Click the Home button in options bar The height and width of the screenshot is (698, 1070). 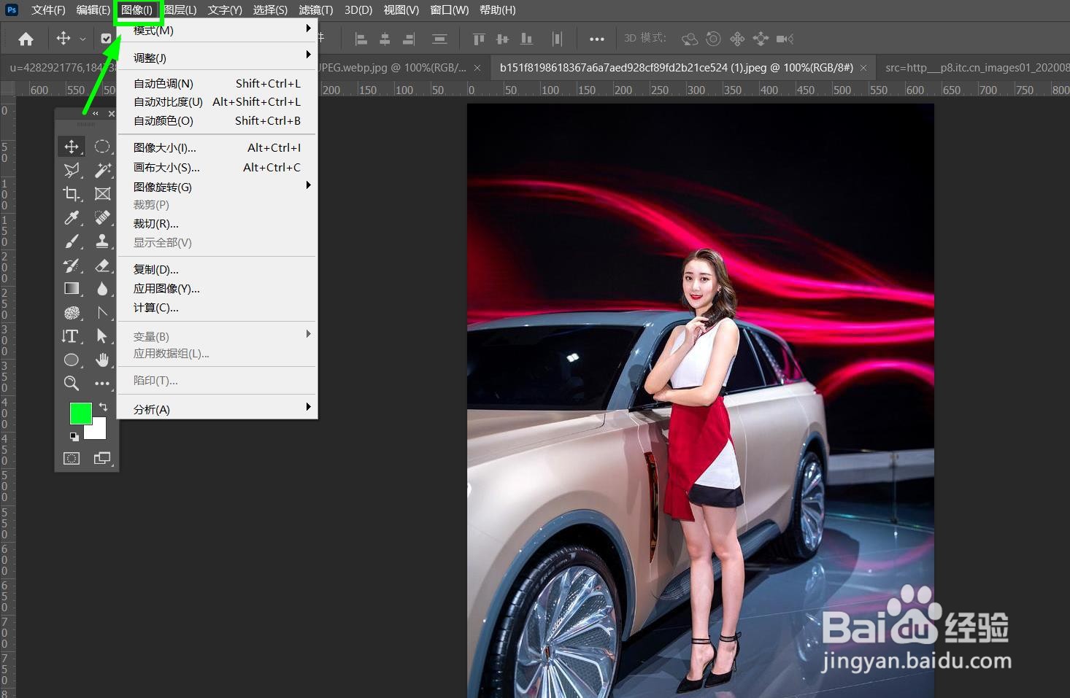tap(26, 39)
